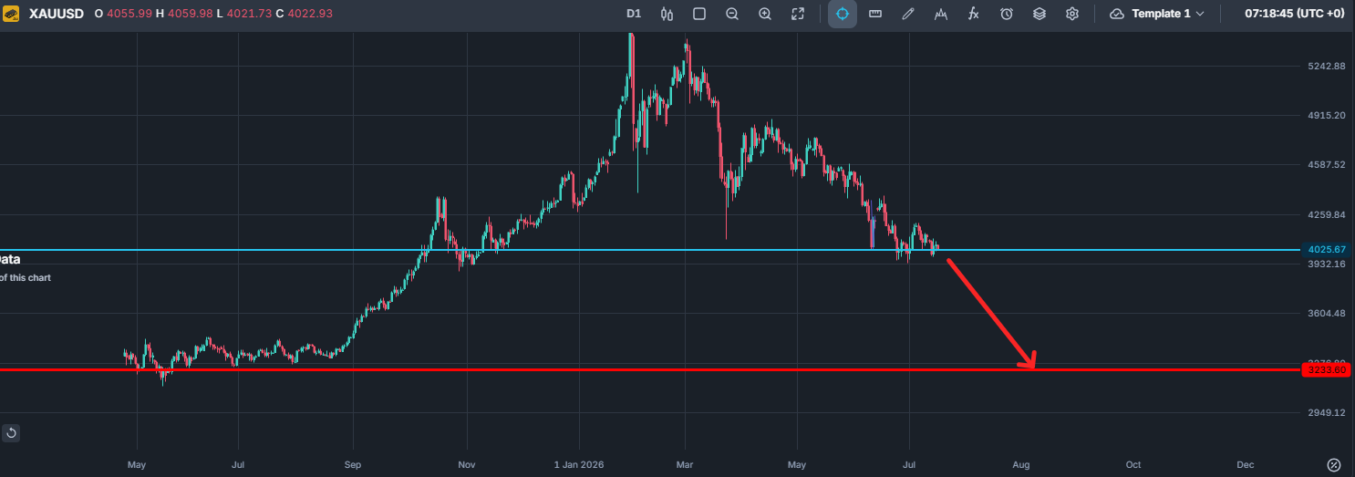The height and width of the screenshot is (477, 1355).
Task: Zoom in the chart
Action: click(x=765, y=14)
